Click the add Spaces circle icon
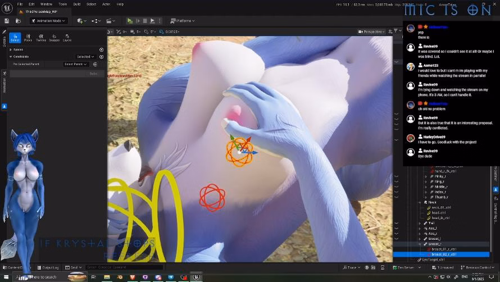This screenshot has width=500, height=282. 101,49
